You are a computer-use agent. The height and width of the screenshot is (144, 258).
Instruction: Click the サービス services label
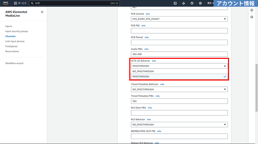[x=22, y=3]
